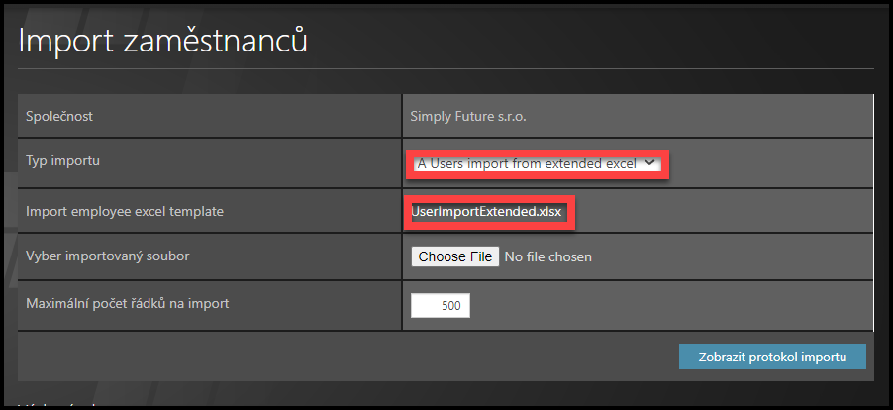Click the chevron arrow of import type select

[649, 163]
